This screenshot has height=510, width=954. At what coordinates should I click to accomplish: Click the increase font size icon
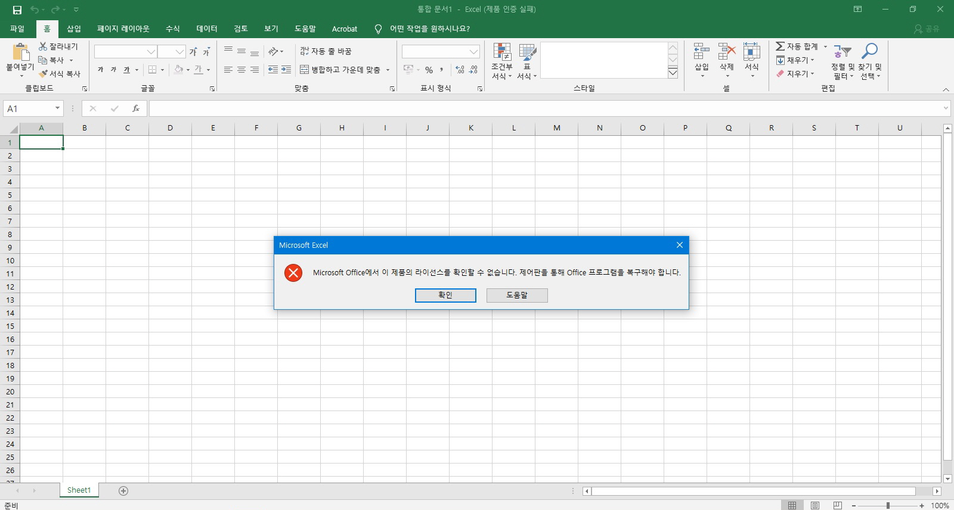point(193,52)
